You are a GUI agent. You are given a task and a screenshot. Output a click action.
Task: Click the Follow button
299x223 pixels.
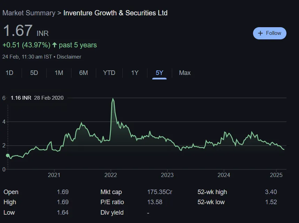[x=269, y=33]
